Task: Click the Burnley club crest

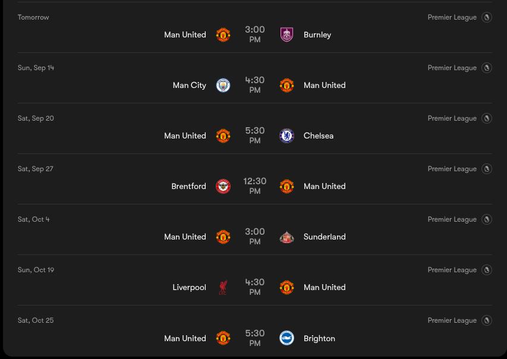Action: pyautogui.click(x=286, y=34)
